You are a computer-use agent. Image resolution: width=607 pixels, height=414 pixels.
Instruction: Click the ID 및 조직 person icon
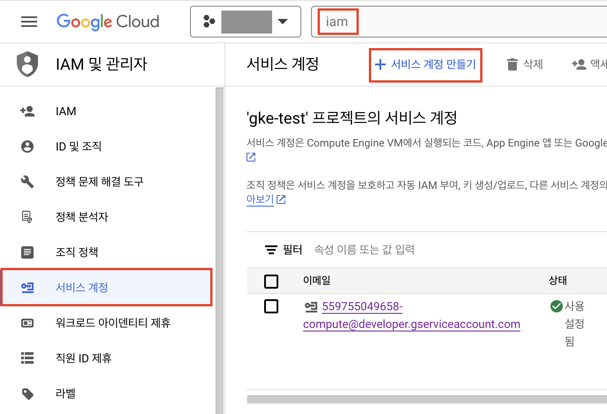coord(27,147)
